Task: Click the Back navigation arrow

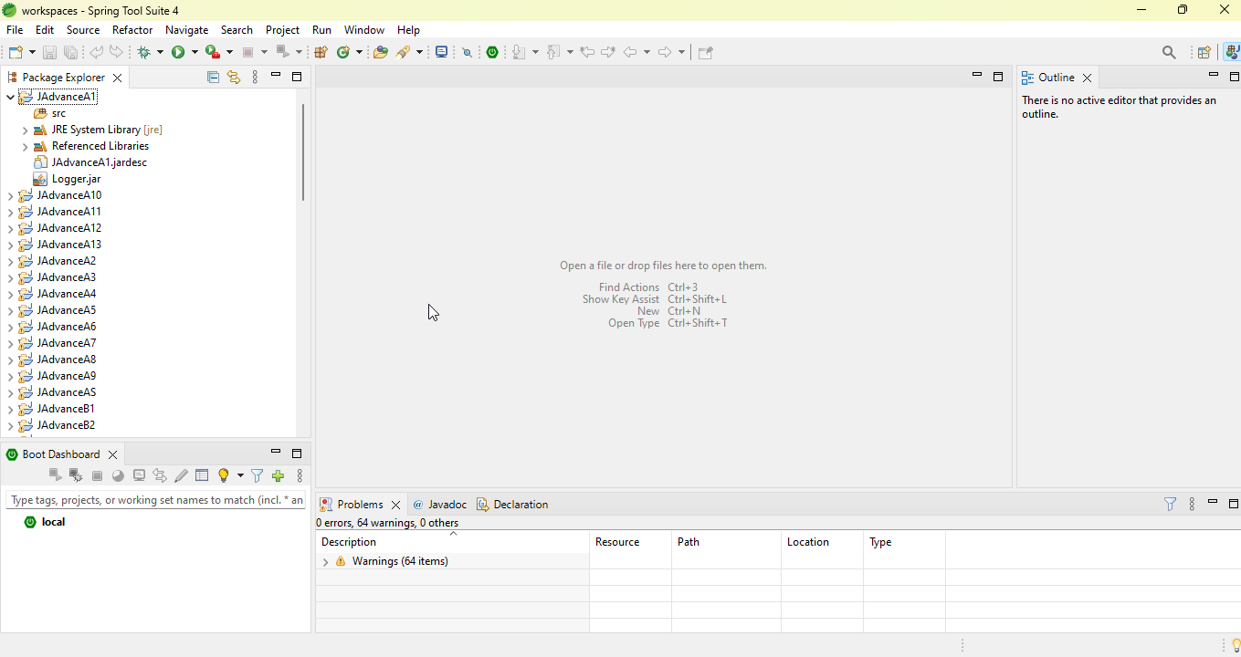Action: click(630, 52)
